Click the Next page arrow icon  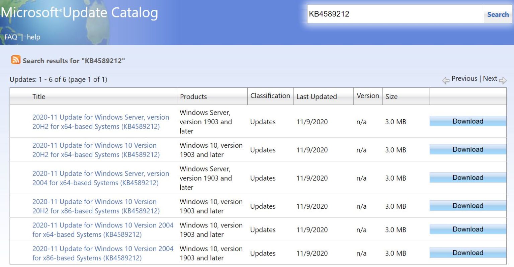pyautogui.click(x=503, y=80)
